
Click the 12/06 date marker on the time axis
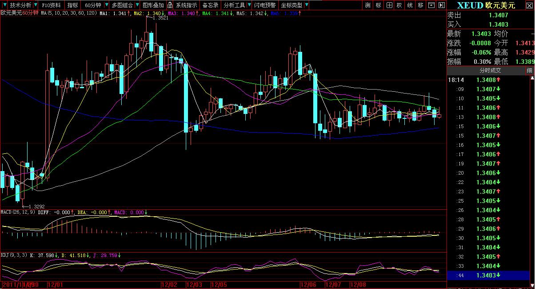(x=309, y=284)
